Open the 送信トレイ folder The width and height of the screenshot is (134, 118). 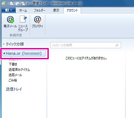[x=14, y=89]
